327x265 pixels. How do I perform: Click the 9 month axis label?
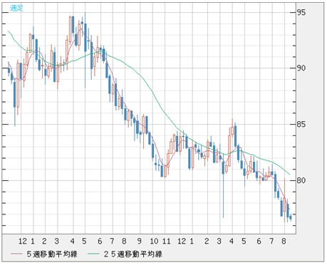140,241
